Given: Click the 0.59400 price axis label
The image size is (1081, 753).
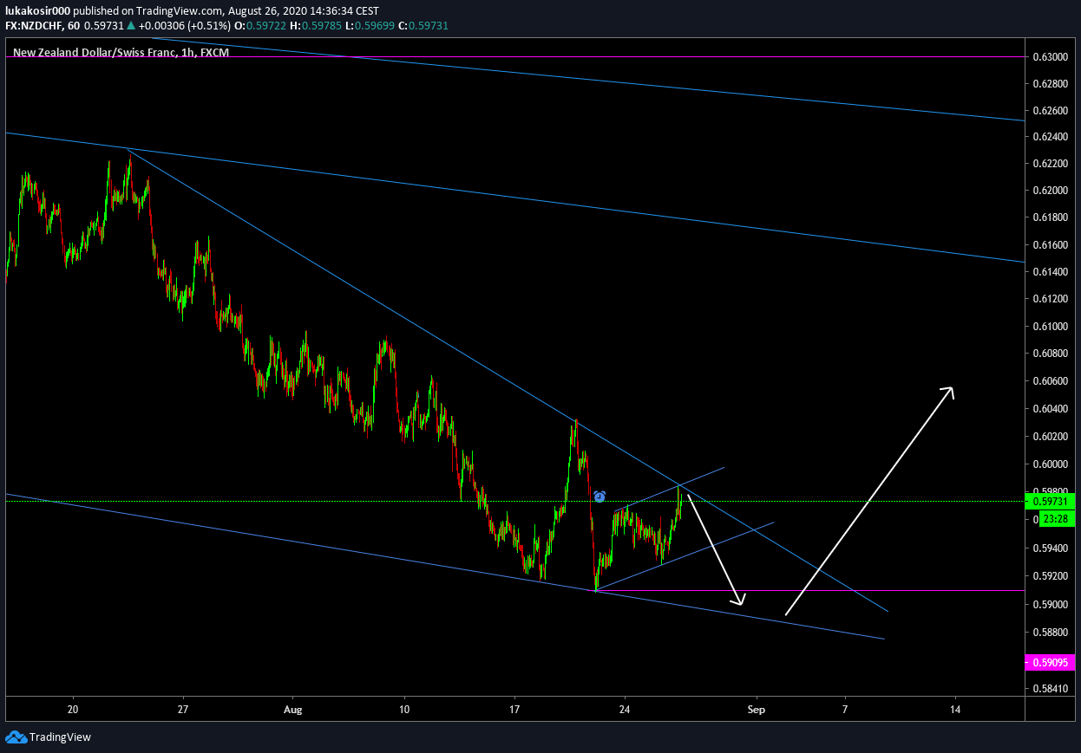Looking at the screenshot, I should click(1050, 549).
